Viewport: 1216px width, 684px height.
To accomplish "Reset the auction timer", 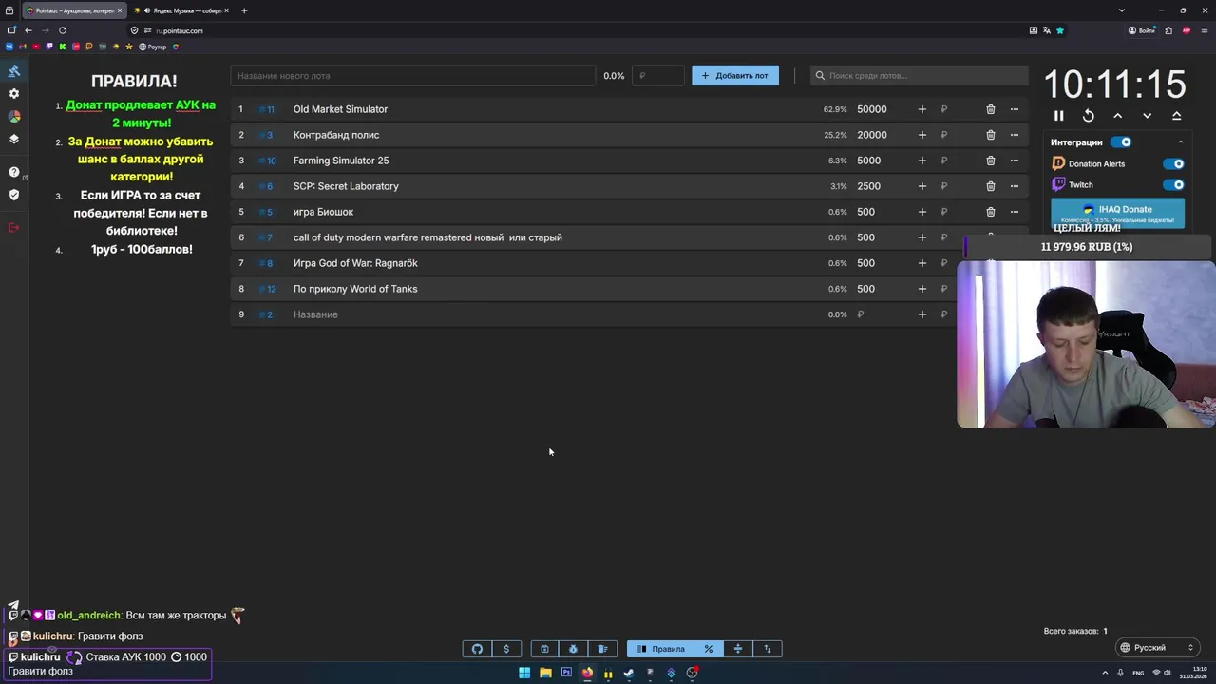I will 1089,116.
